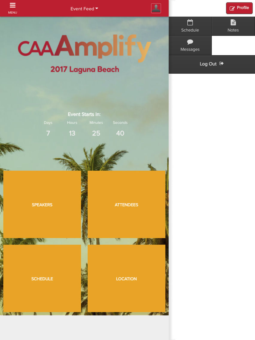Open the LOCATION tile
This screenshot has width=255, height=340.
pyautogui.click(x=126, y=278)
